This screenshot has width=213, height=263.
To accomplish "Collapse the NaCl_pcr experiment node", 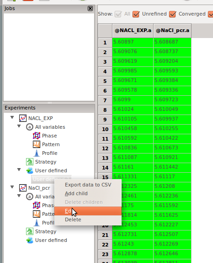I will click(x=12, y=187).
